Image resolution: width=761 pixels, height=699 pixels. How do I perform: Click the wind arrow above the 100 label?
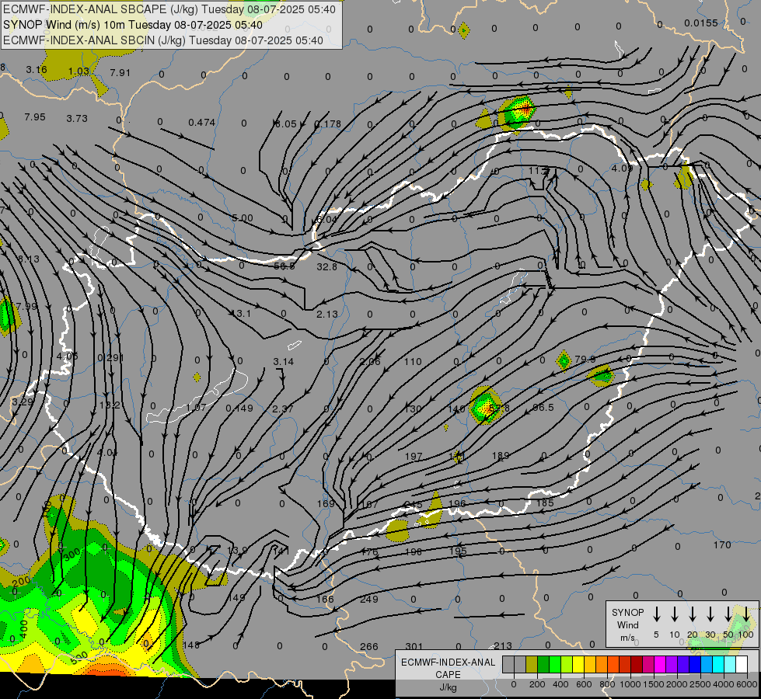[x=746, y=614]
